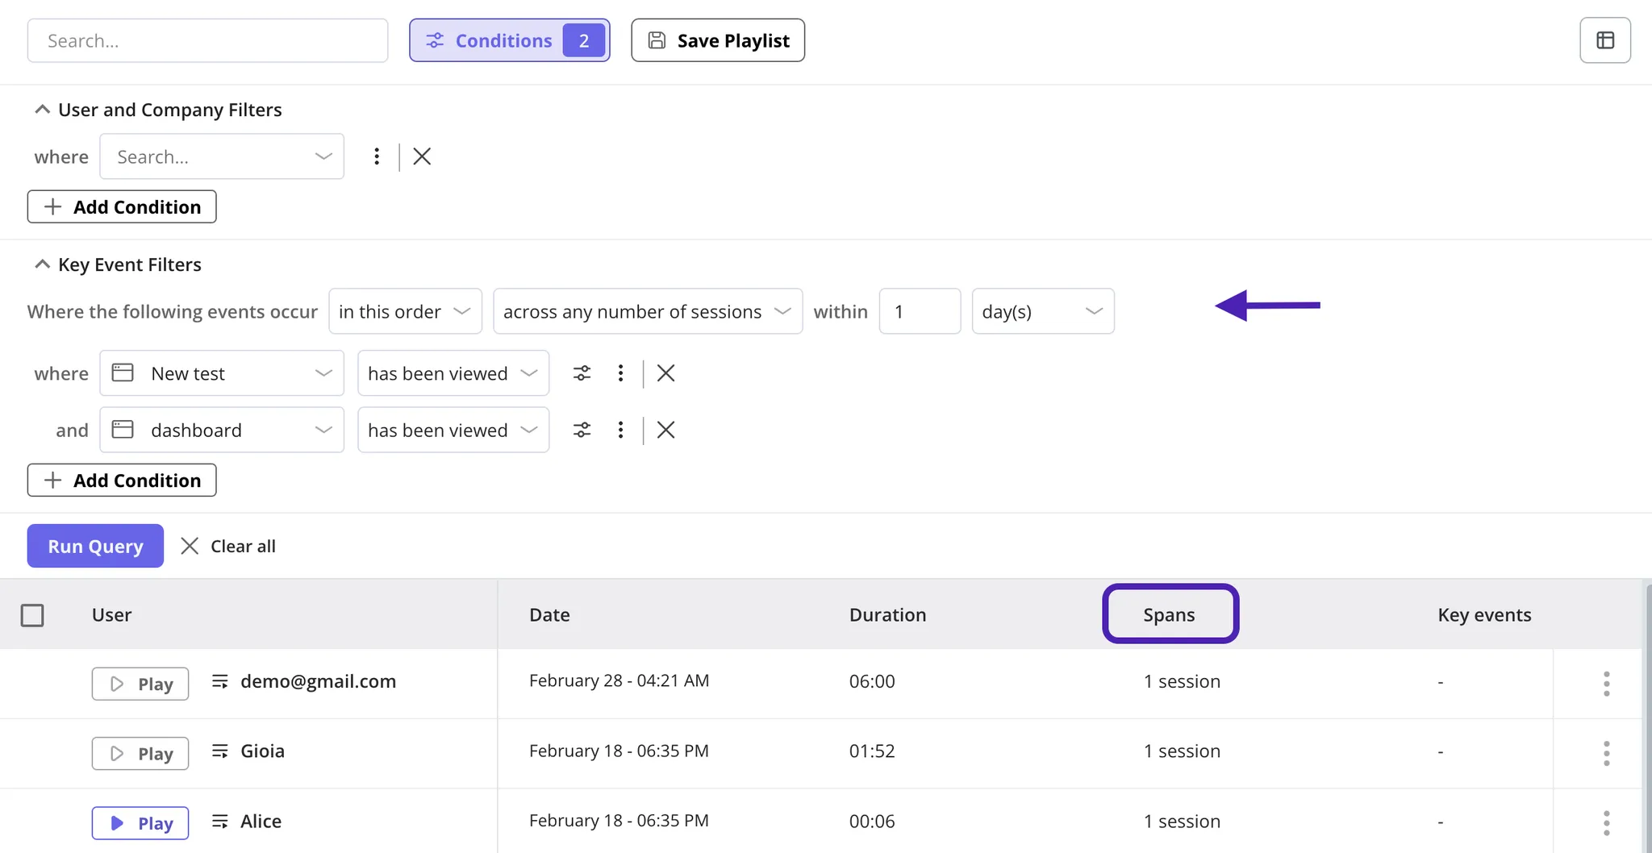Viewport: 1652px width, 853px height.
Task: Sort by the Duration column header
Action: pos(887,614)
